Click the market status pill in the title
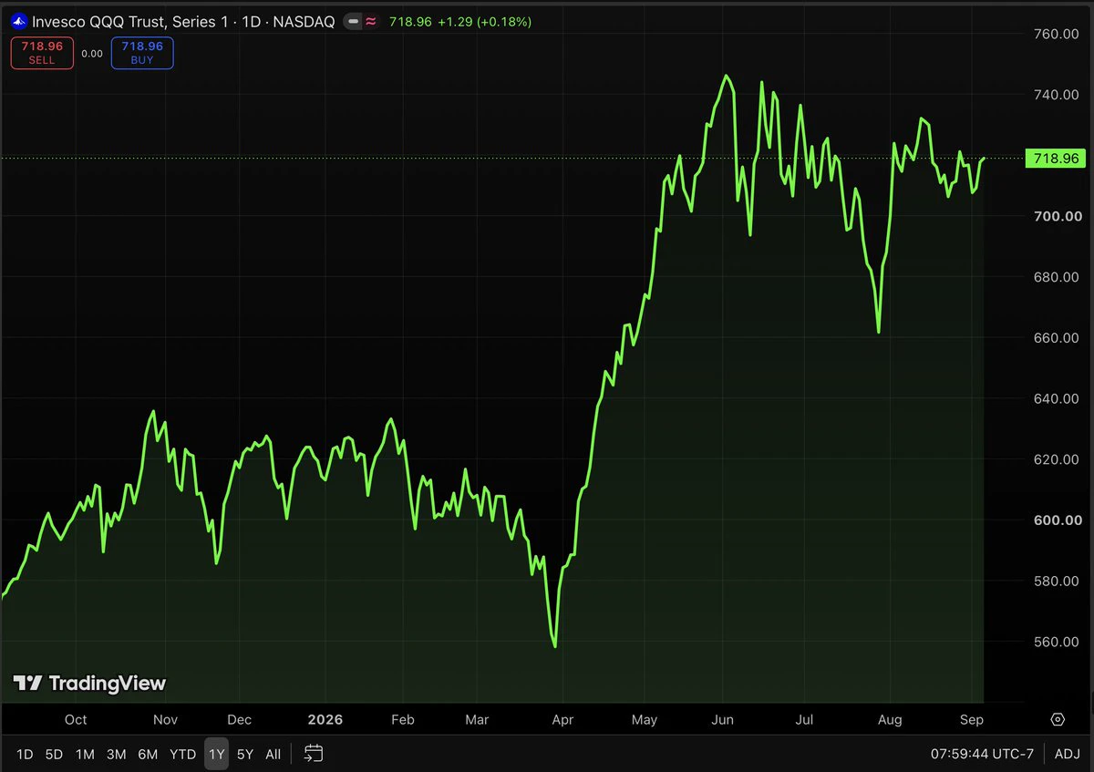Screen dimensions: 1094x772 [353, 21]
